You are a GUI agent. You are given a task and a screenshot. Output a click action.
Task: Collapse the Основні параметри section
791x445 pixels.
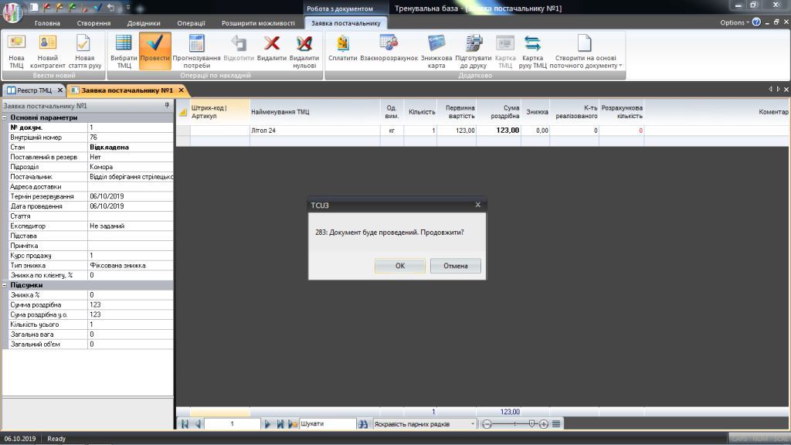[5, 117]
